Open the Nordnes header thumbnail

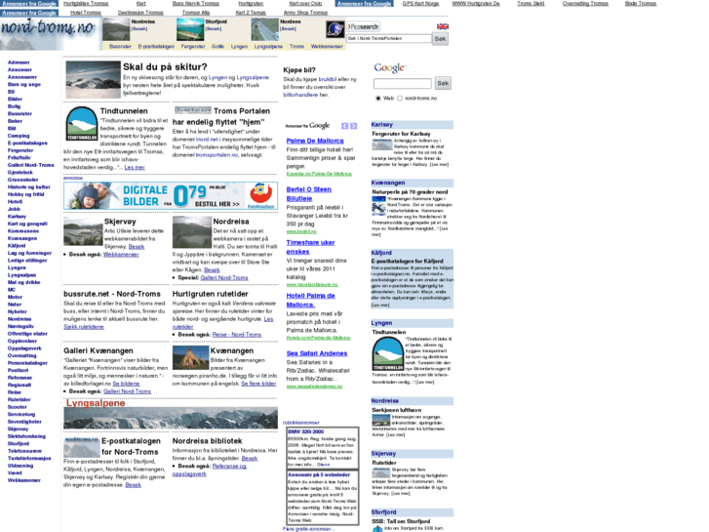point(265,30)
